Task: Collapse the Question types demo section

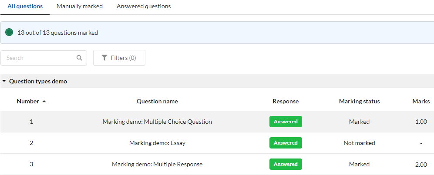Action: 4,81
